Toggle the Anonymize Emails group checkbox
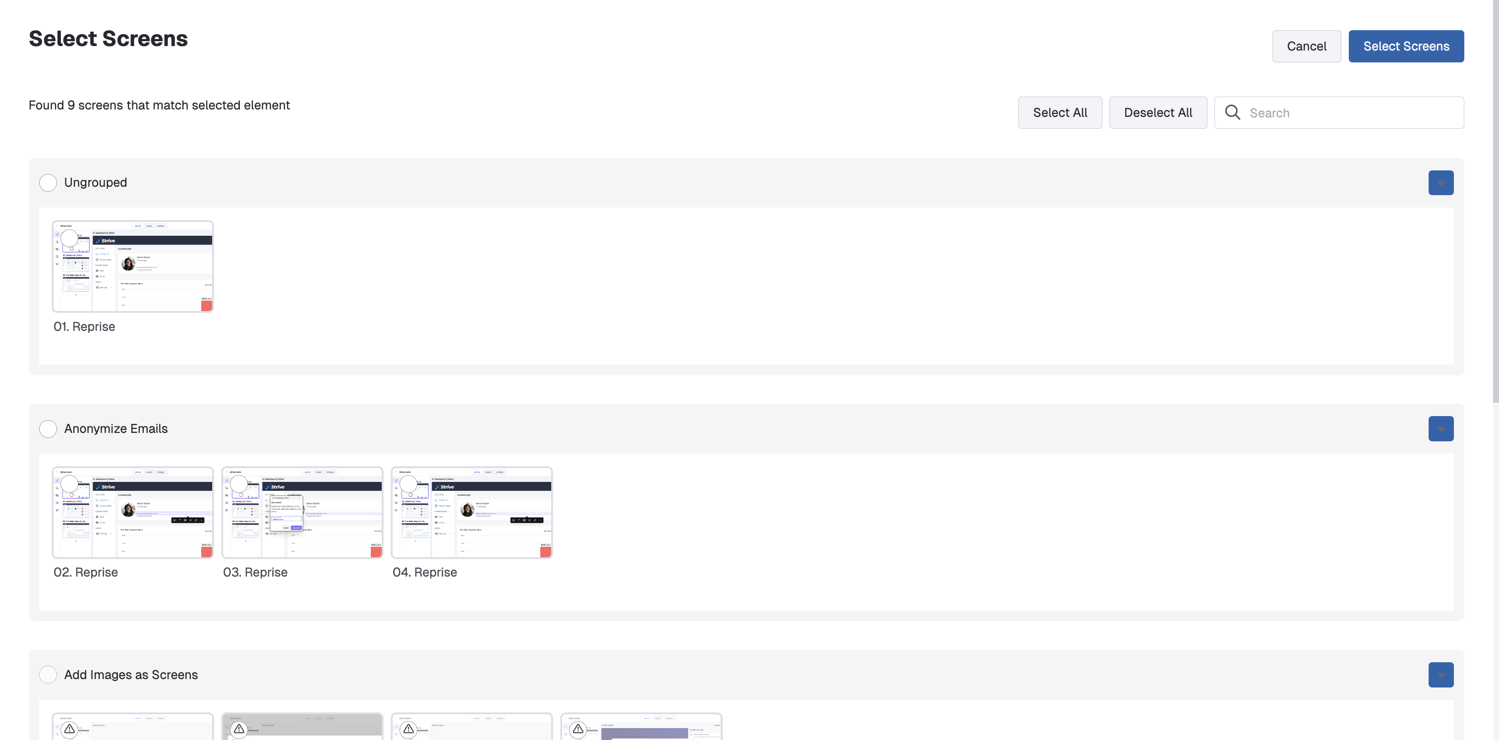The width and height of the screenshot is (1499, 740). [48, 428]
